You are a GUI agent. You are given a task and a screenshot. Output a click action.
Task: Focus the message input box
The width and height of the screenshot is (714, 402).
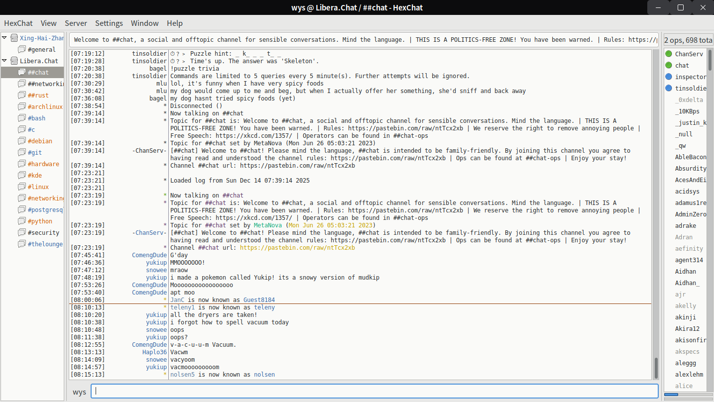click(x=374, y=391)
